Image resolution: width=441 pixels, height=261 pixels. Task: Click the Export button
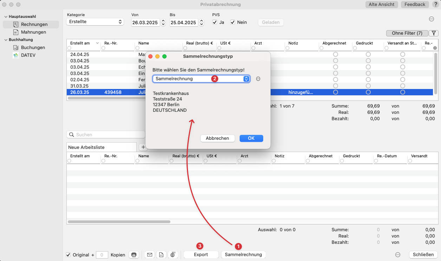pos(201,255)
